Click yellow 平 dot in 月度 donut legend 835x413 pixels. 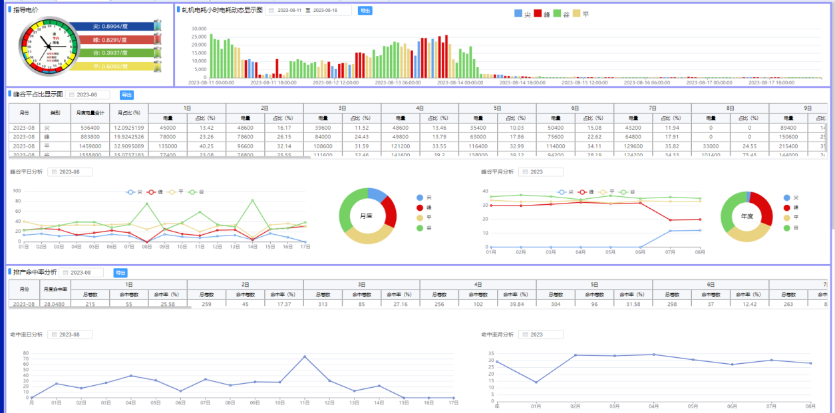click(418, 217)
